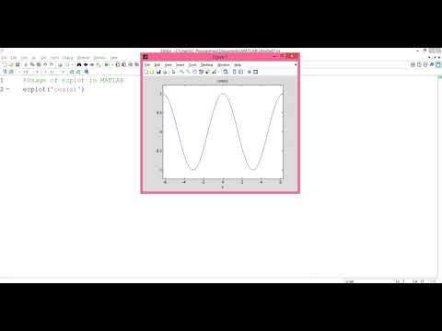Click the leftmost tile layout icon in Editor
The width and height of the screenshot is (442, 331).
pyautogui.click(x=413, y=64)
